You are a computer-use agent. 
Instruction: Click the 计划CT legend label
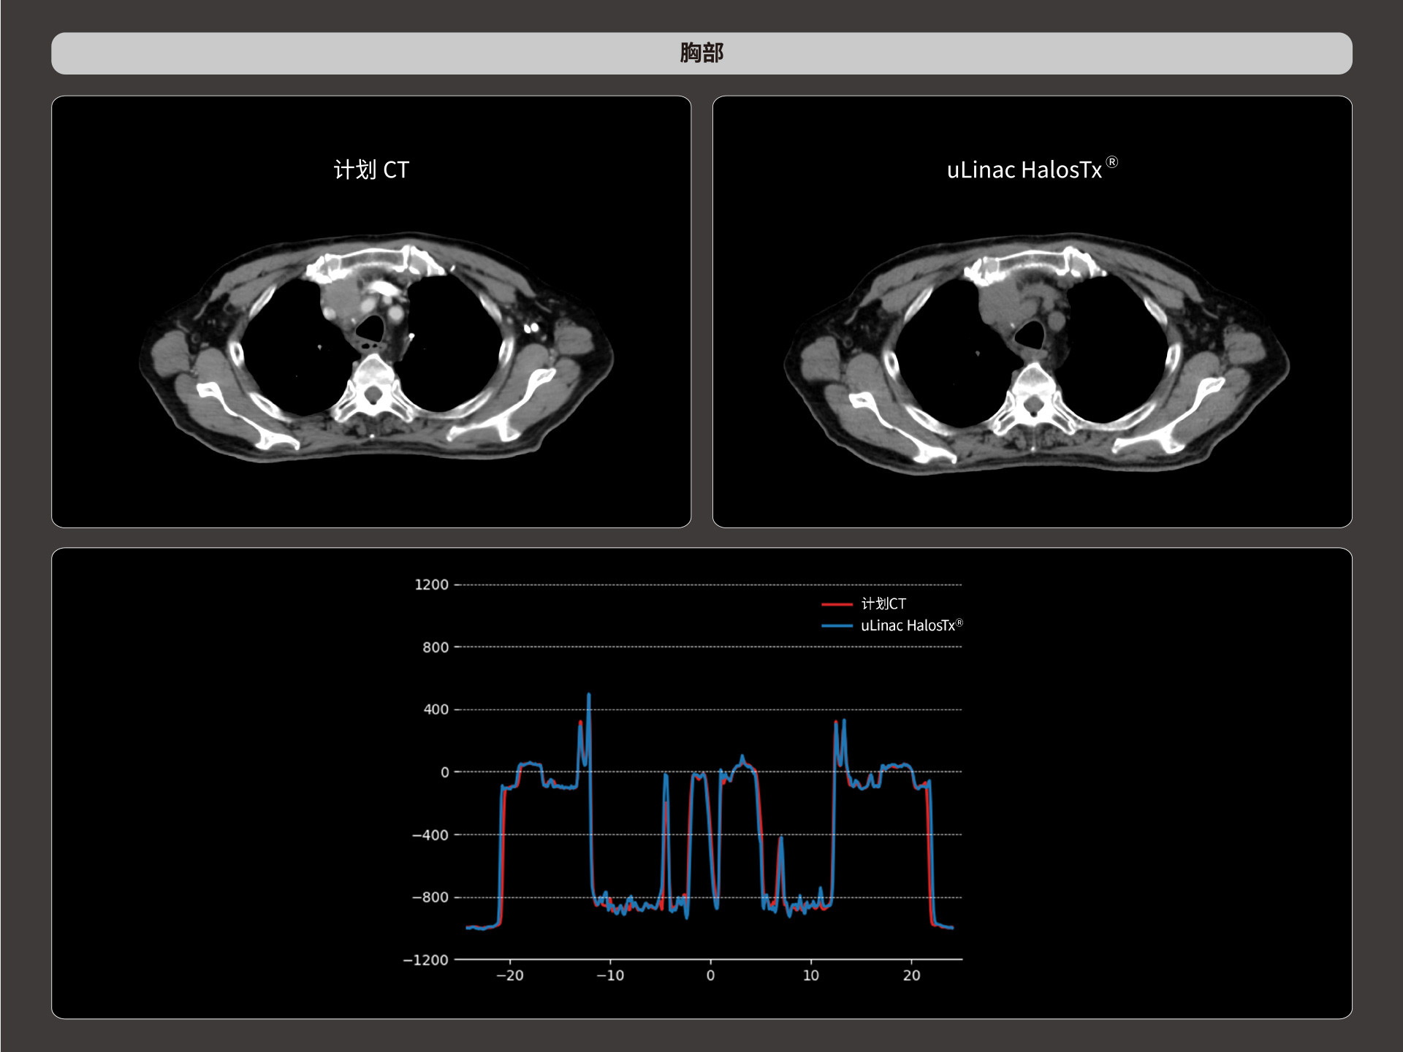pos(883,603)
